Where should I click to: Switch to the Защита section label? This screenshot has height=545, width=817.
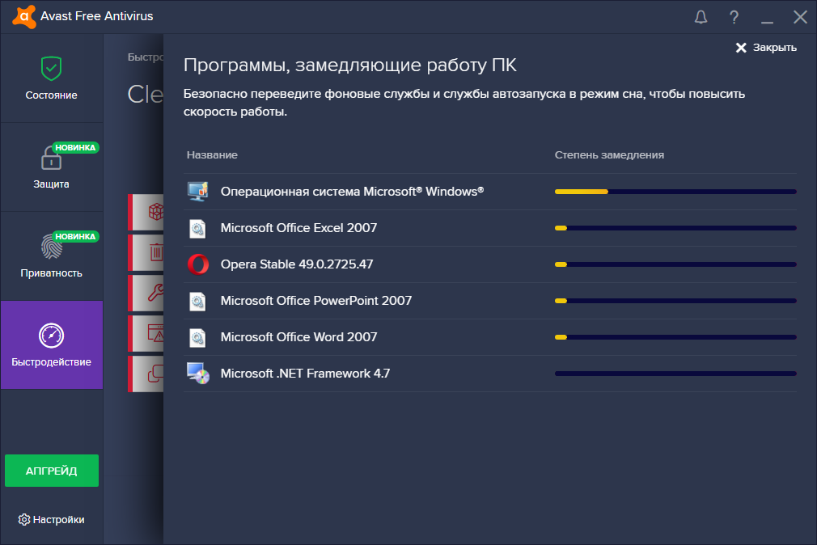(51, 184)
